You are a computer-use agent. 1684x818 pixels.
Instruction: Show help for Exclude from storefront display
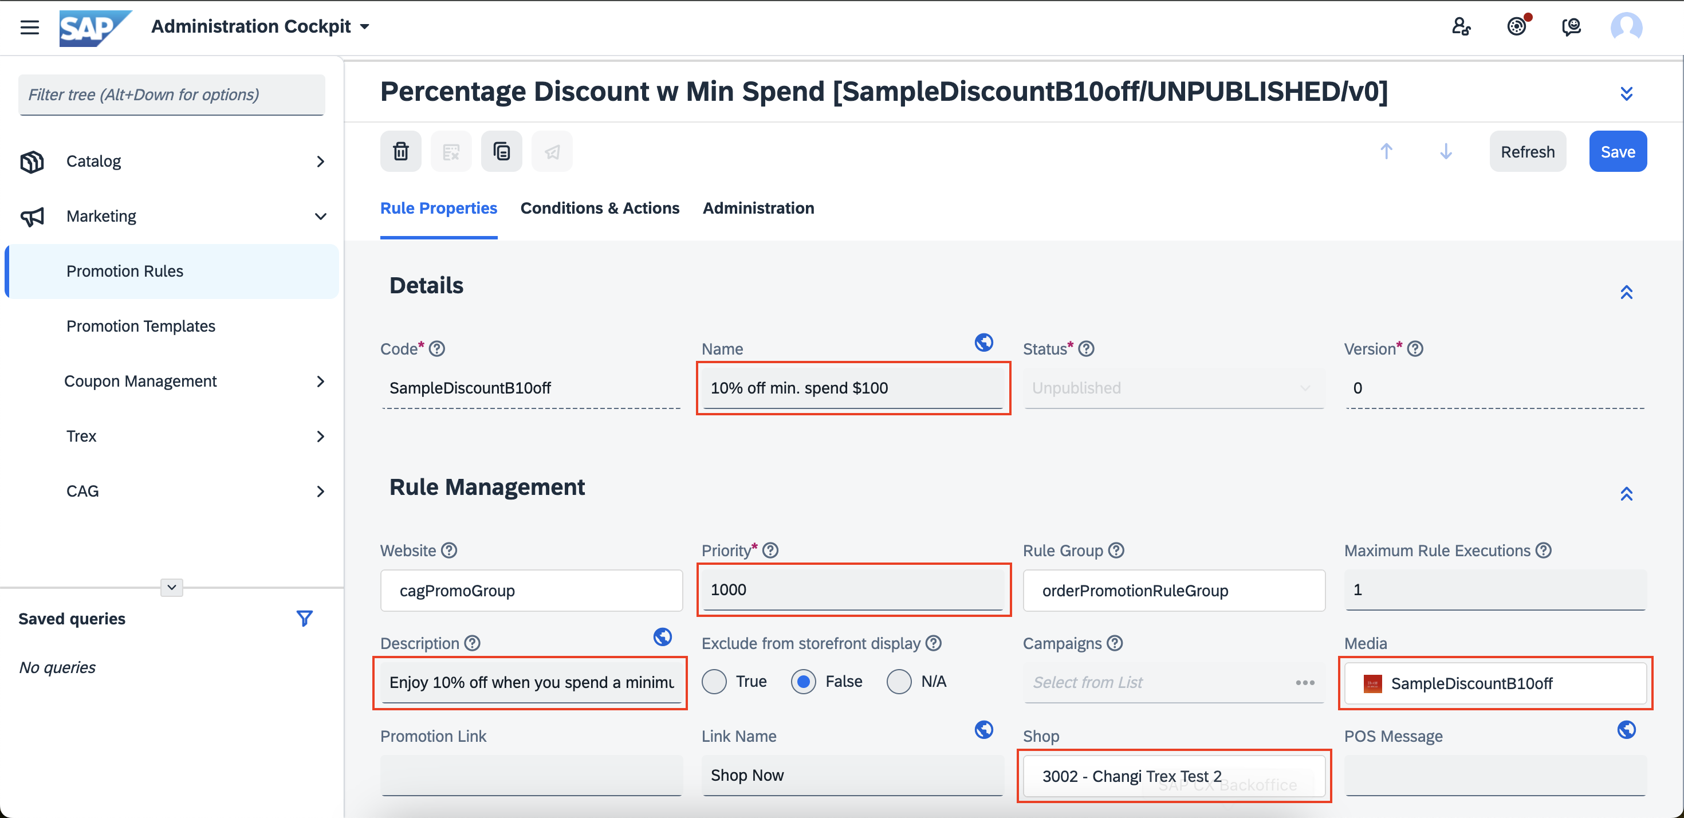click(x=934, y=643)
